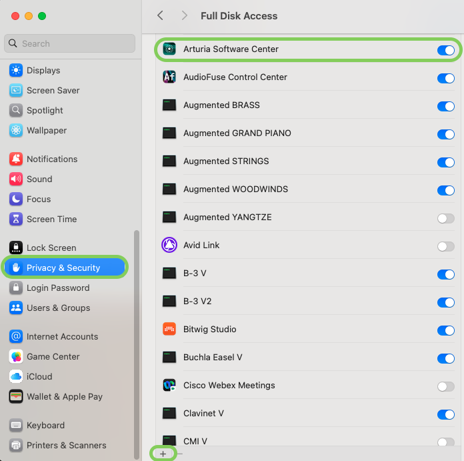Click the Screen Saver sidebar icon
Image resolution: width=464 pixels, height=461 pixels.
[16, 90]
